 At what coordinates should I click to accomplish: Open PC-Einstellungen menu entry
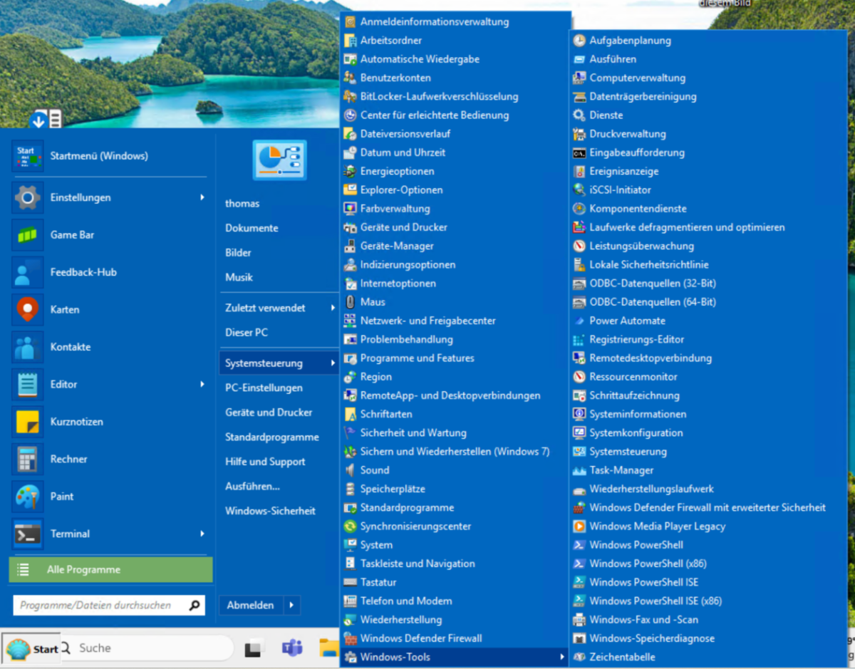pos(264,388)
